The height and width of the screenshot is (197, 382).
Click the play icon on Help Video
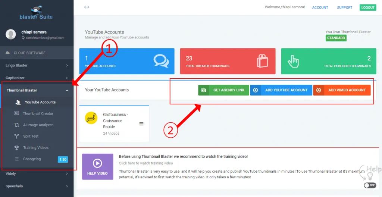tap(97, 163)
